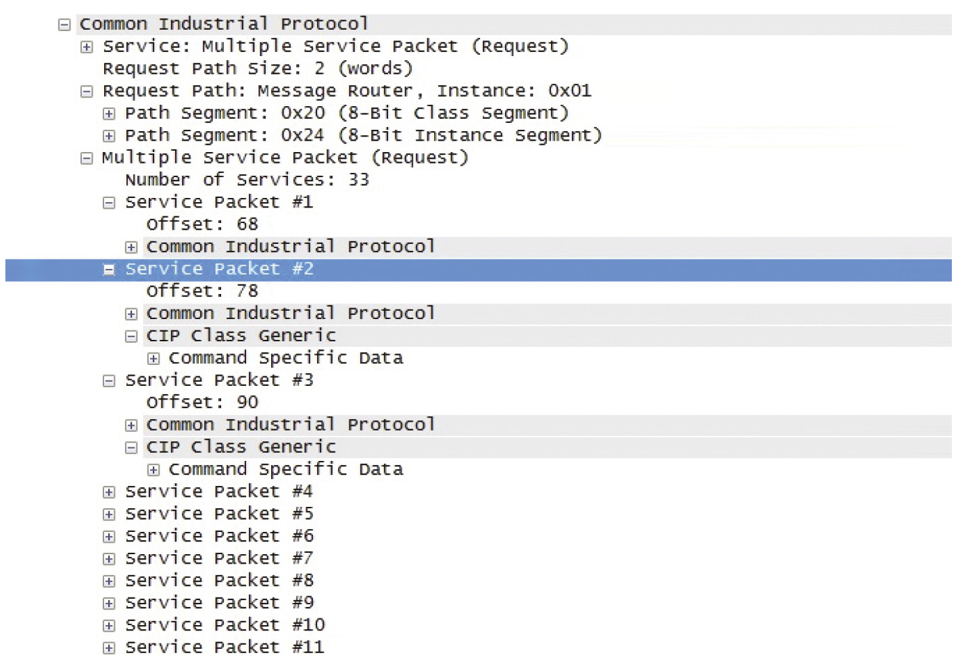Expand Path Segment 0x20 Class Segment
The width and height of the screenshot is (958, 663).
[x=109, y=114]
